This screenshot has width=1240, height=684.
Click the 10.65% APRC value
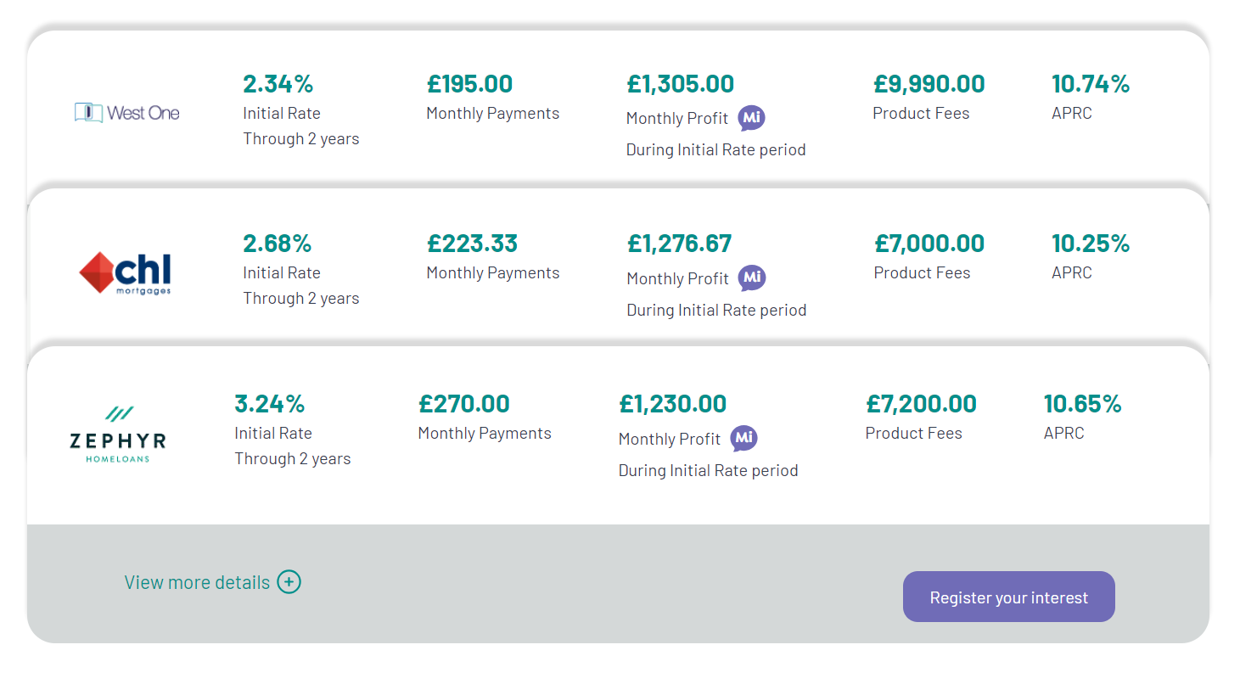(1083, 404)
